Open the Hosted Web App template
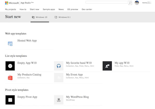 coord(27,41)
